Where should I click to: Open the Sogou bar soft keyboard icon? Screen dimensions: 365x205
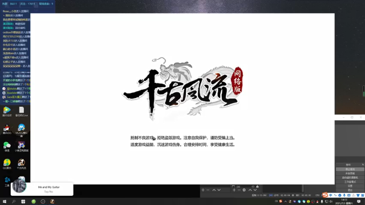(x=348, y=195)
